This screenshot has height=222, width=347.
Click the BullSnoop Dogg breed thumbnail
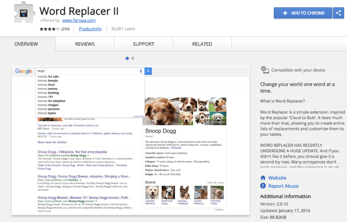pyautogui.click(x=168, y=192)
